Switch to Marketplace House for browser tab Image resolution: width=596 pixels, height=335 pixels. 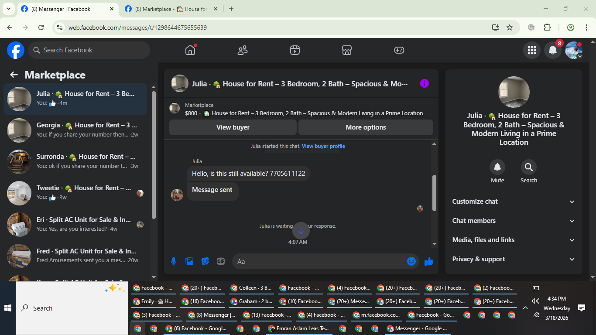click(x=171, y=9)
